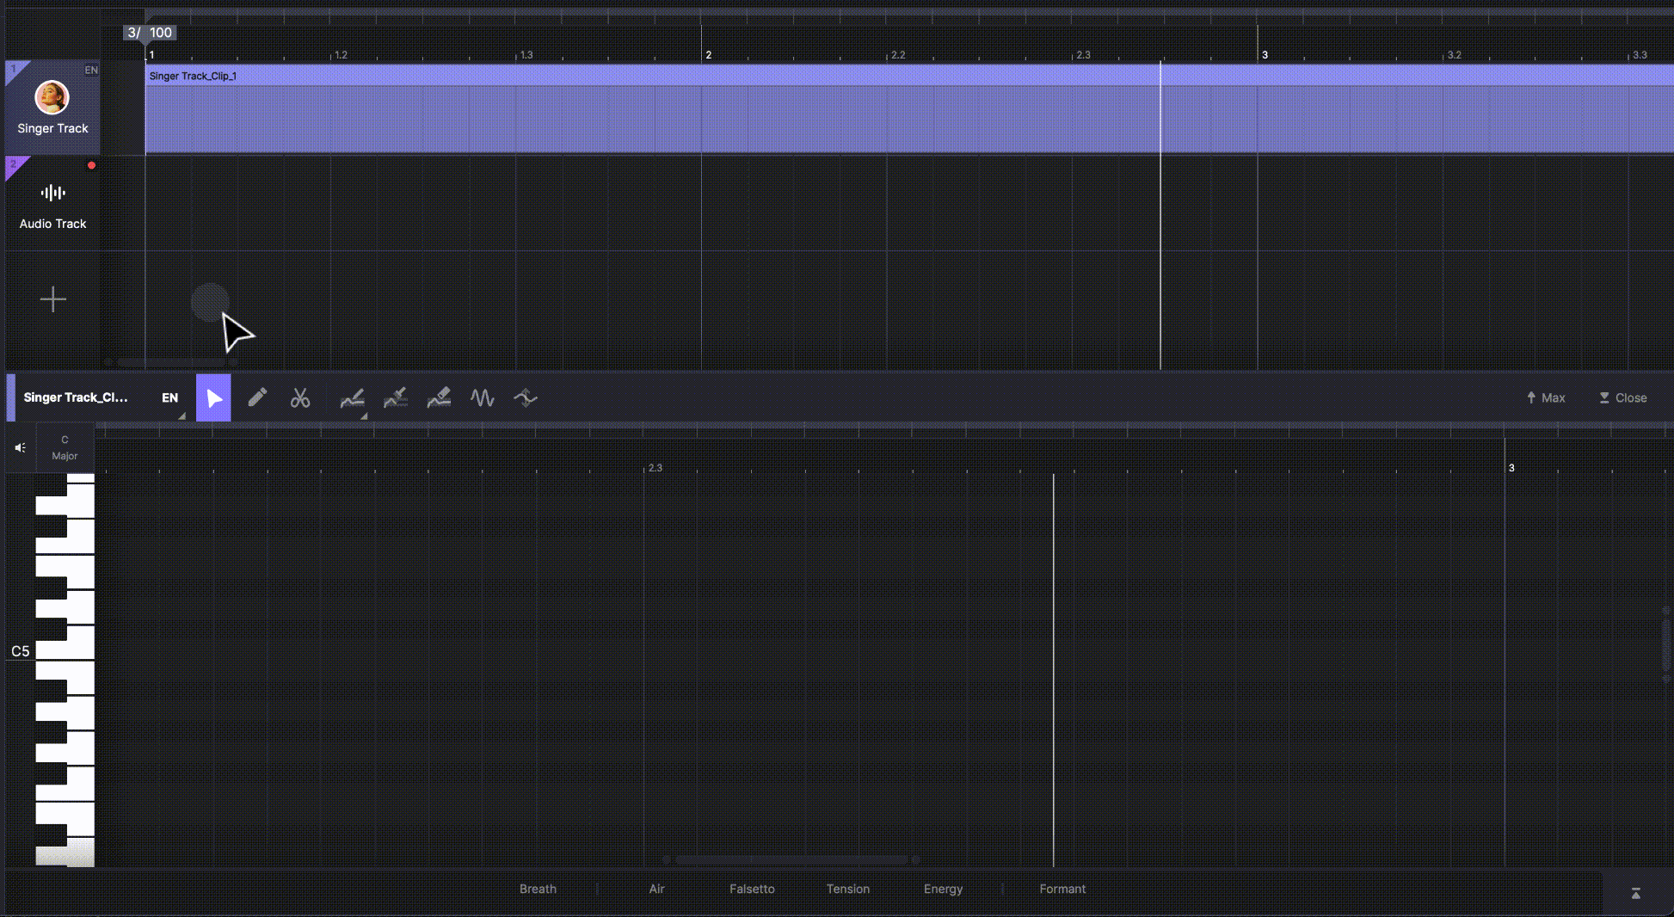Click the 2.2 beat mark on arrangement ruler
This screenshot has width=1674, height=917.
point(898,55)
